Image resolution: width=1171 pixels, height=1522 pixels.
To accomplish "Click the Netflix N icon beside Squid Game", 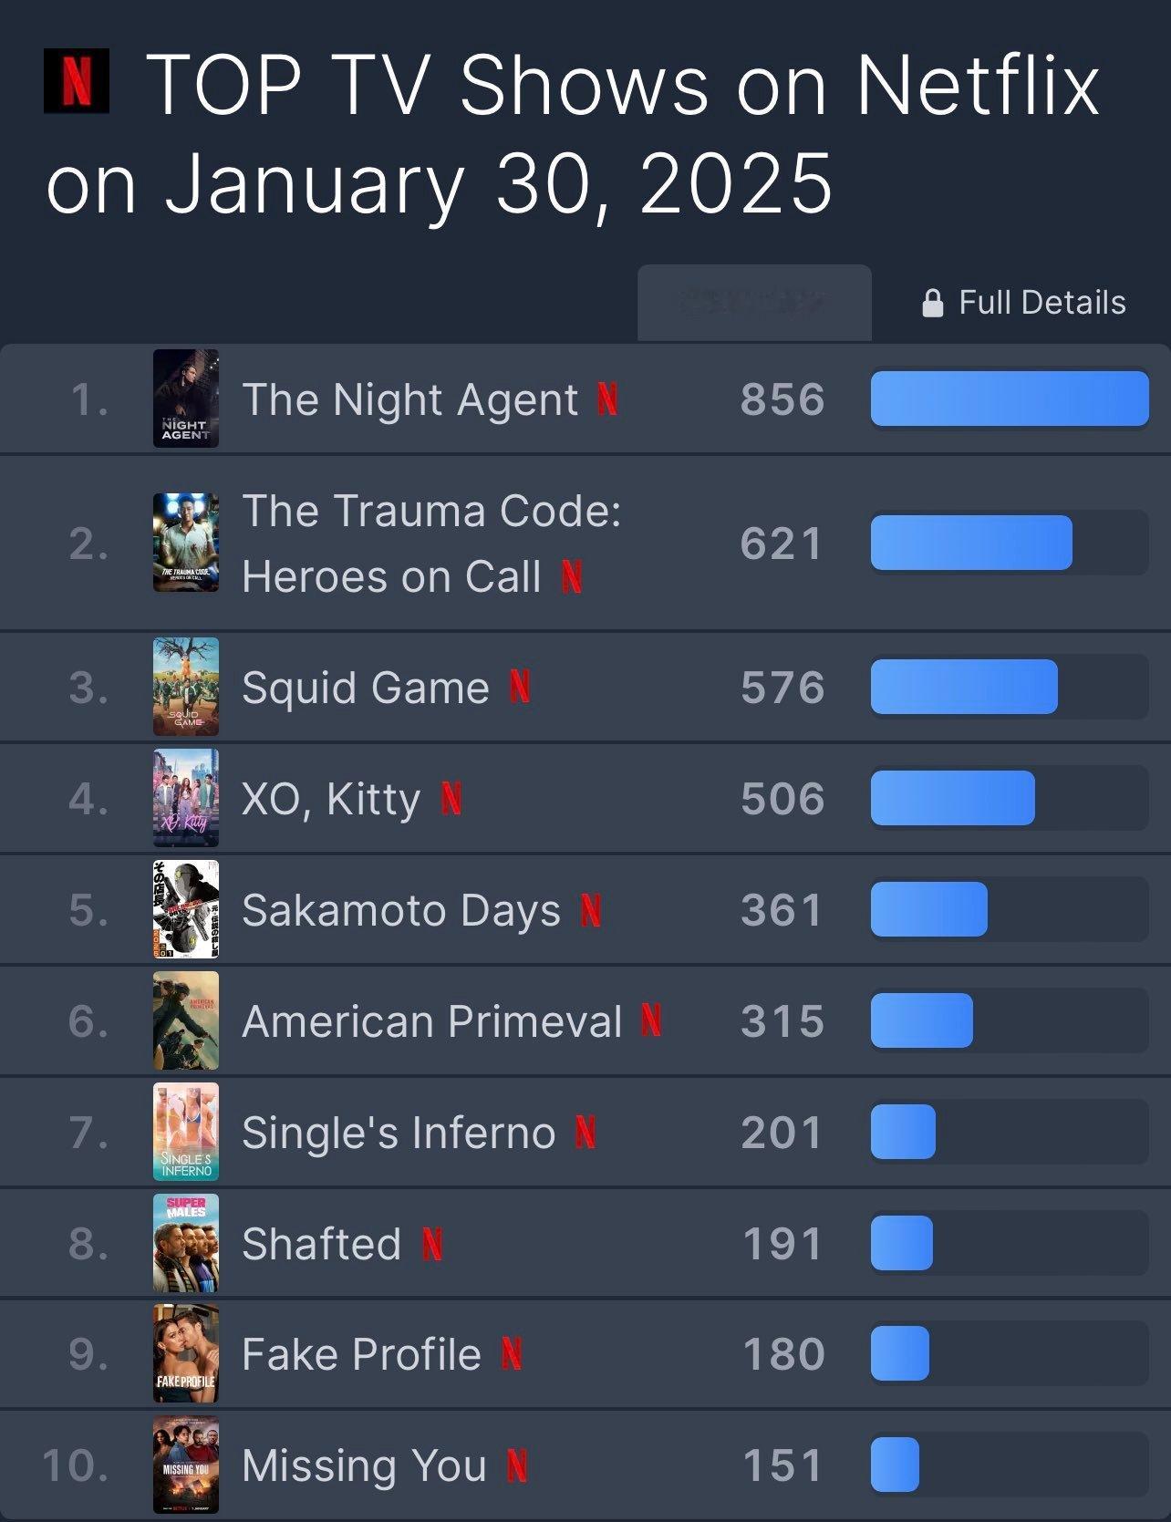I will pyautogui.click(x=520, y=687).
